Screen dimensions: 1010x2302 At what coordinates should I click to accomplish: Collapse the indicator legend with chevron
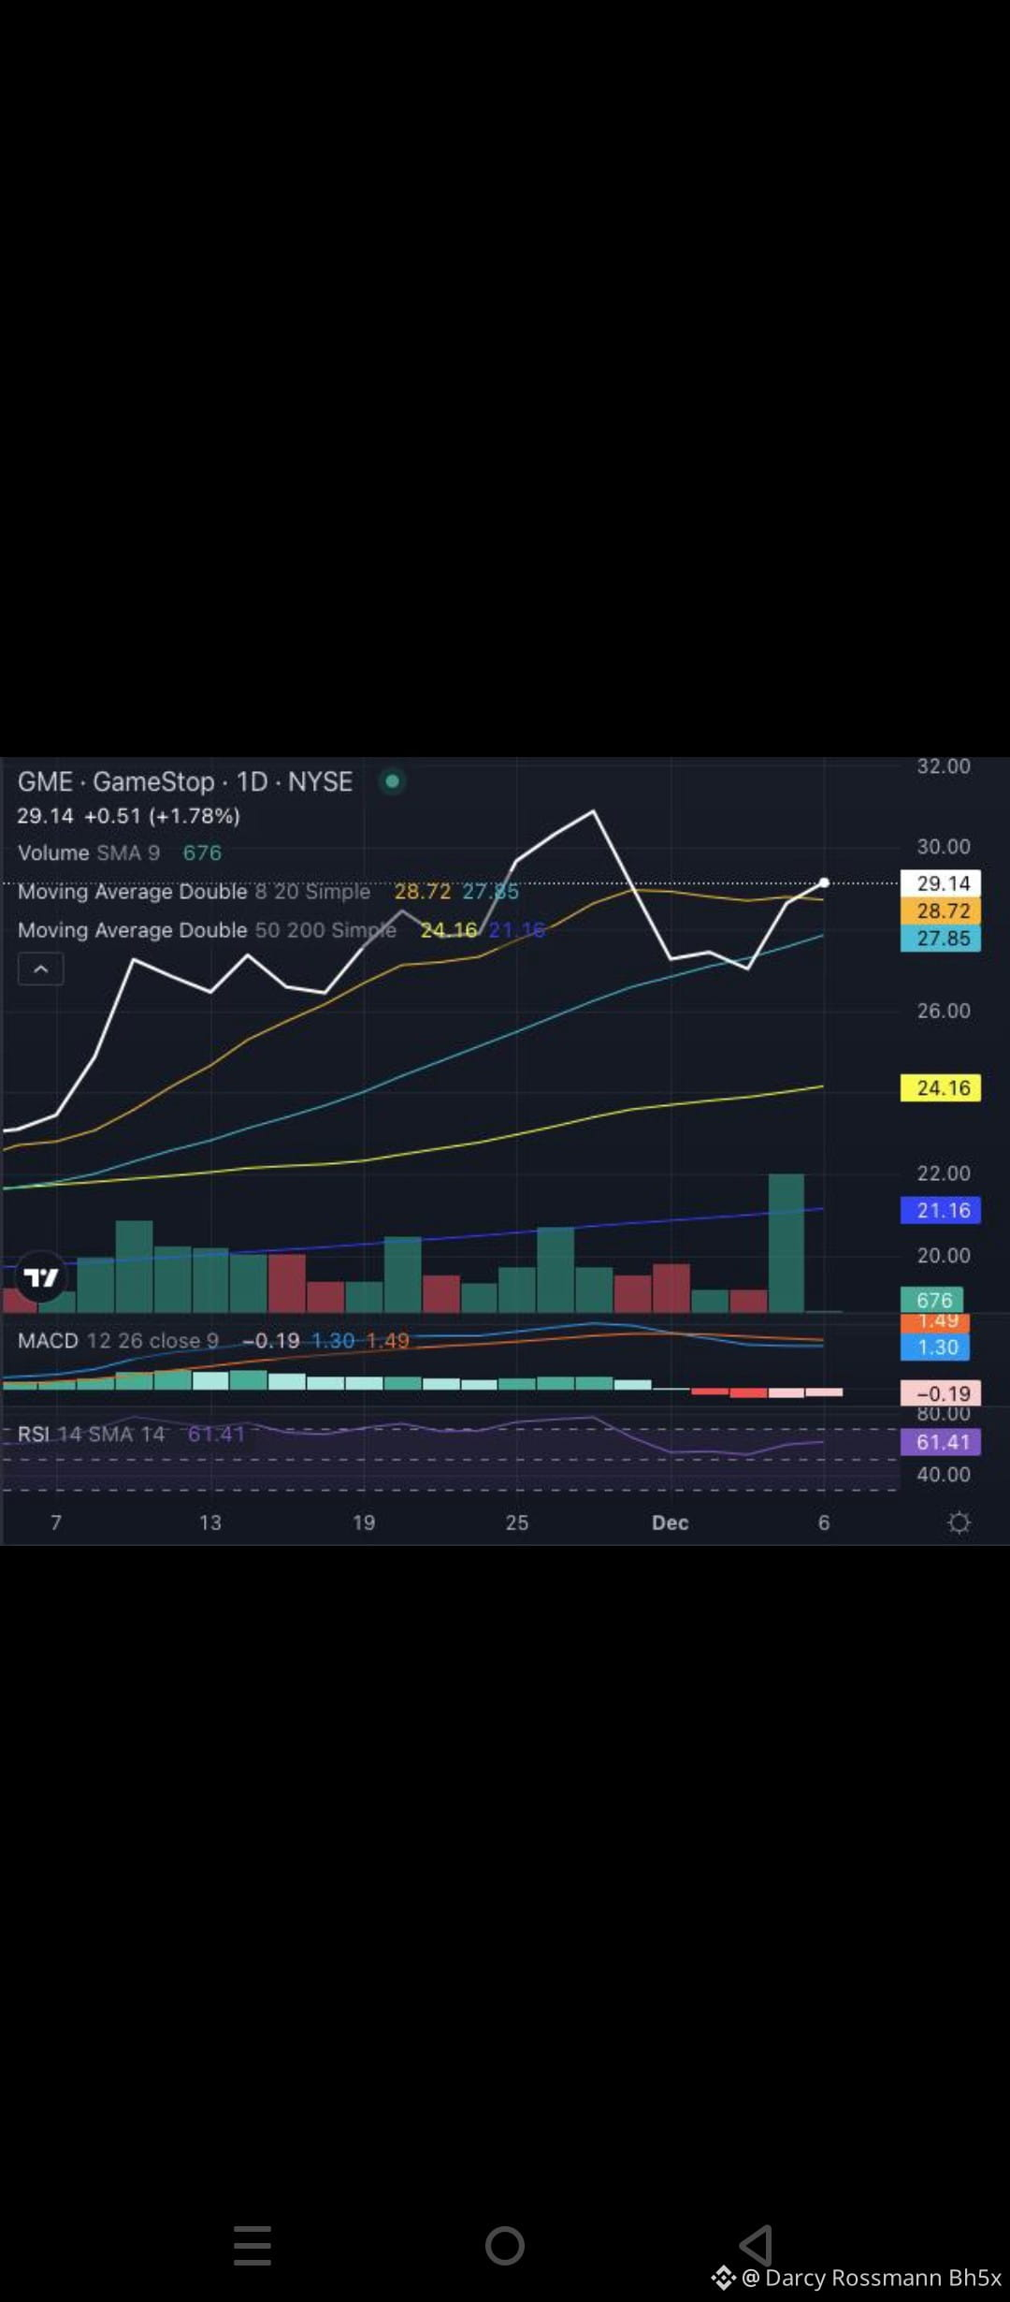(x=41, y=969)
